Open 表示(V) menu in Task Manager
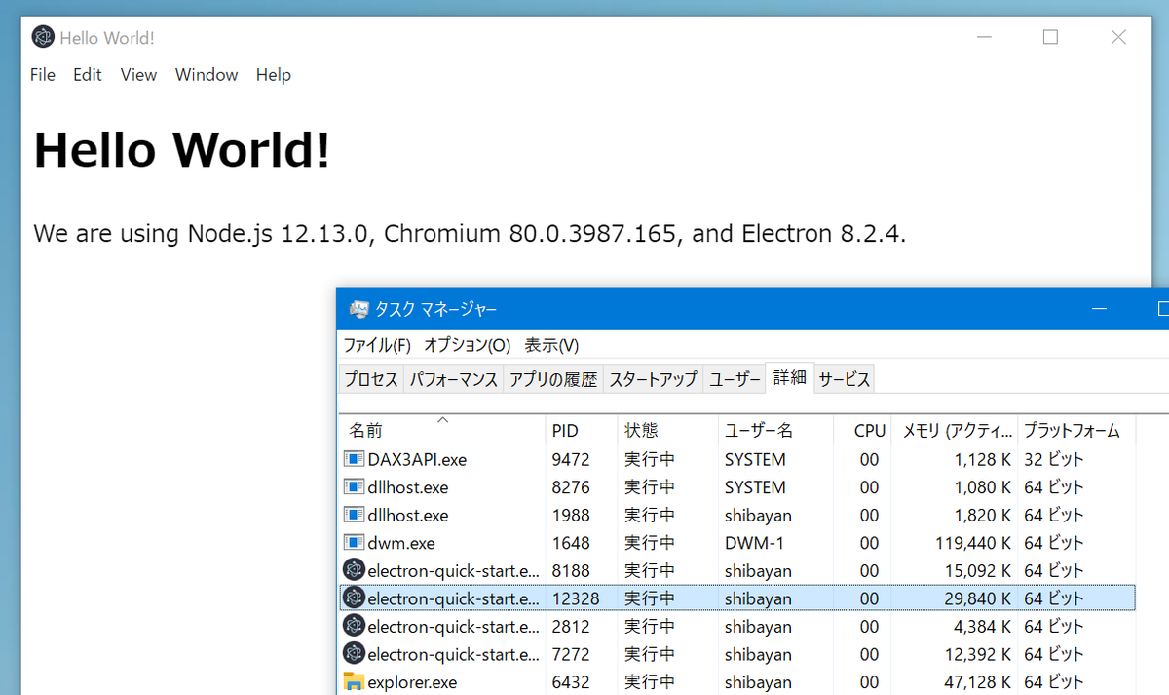This screenshot has height=695, width=1169. (551, 346)
